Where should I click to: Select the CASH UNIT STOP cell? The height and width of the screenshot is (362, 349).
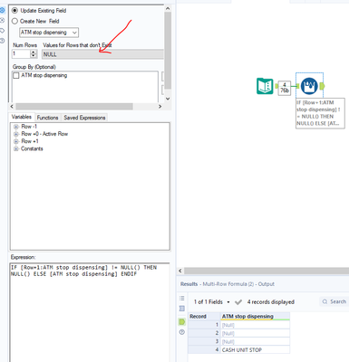click(x=255, y=350)
